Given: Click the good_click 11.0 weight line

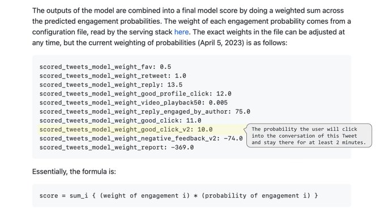Looking at the screenshot, I should [120, 120].
